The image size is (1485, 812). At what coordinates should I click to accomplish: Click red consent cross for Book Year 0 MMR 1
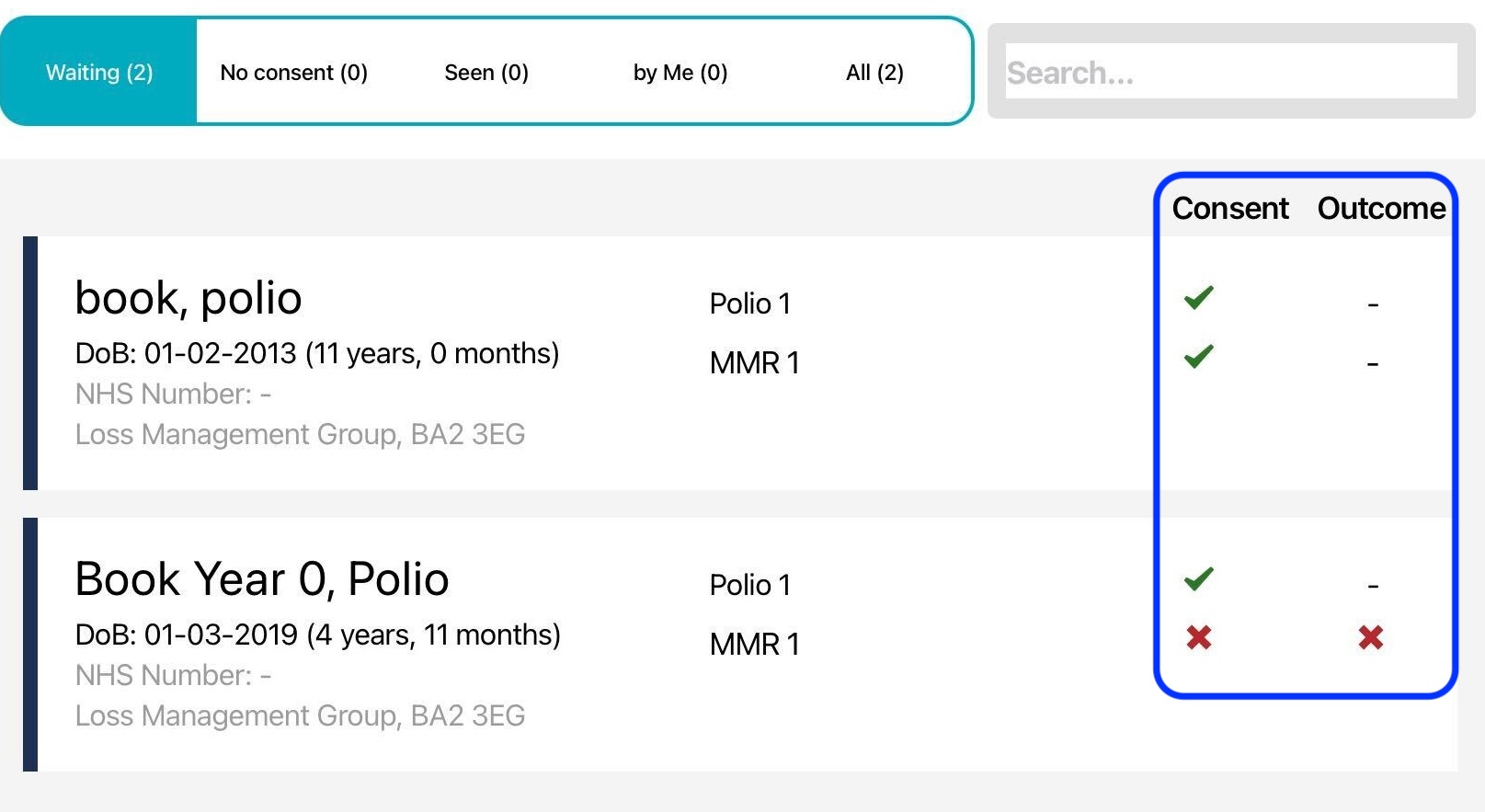pyautogui.click(x=1198, y=637)
